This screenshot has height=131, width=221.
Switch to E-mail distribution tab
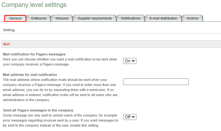[163, 18]
